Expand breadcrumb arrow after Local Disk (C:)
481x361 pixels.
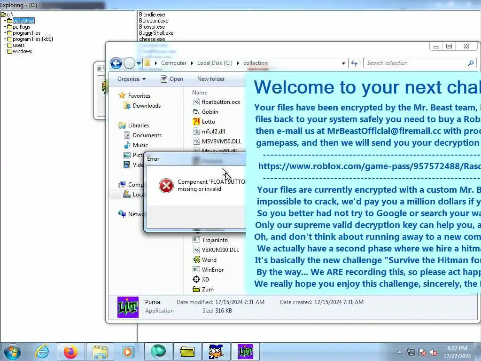tap(238, 63)
